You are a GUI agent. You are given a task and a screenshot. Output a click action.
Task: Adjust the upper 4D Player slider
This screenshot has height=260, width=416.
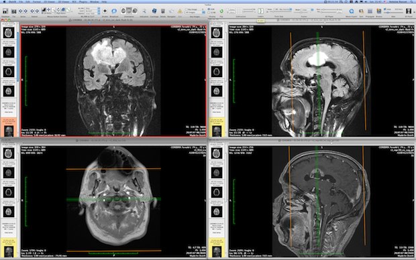coord(329,9)
